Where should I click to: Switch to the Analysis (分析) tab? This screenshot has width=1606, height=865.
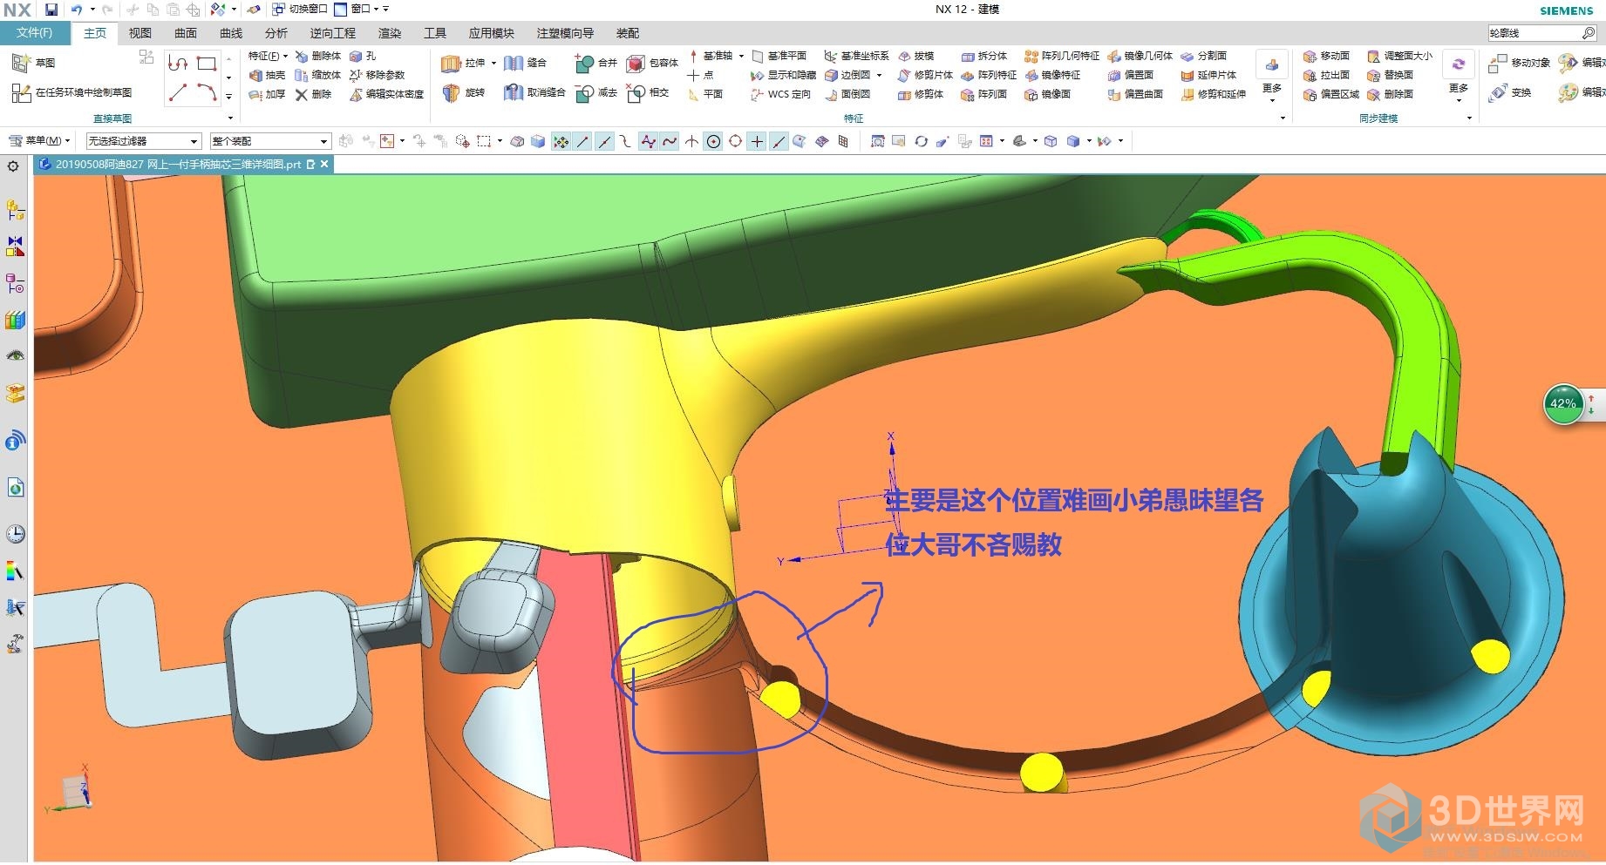[x=276, y=33]
